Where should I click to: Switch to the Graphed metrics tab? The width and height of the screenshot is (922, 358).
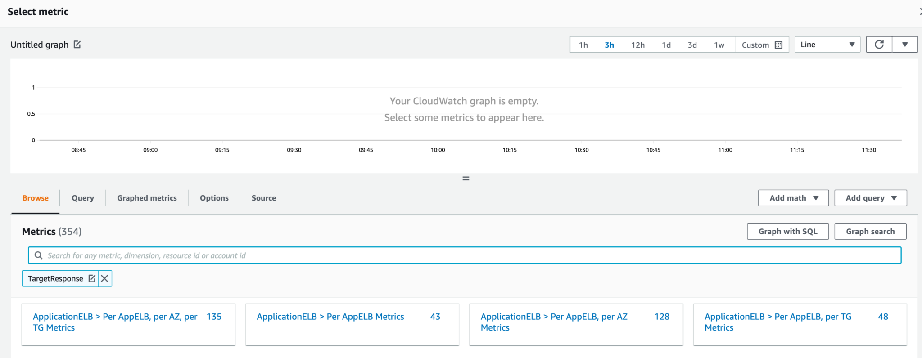(147, 198)
